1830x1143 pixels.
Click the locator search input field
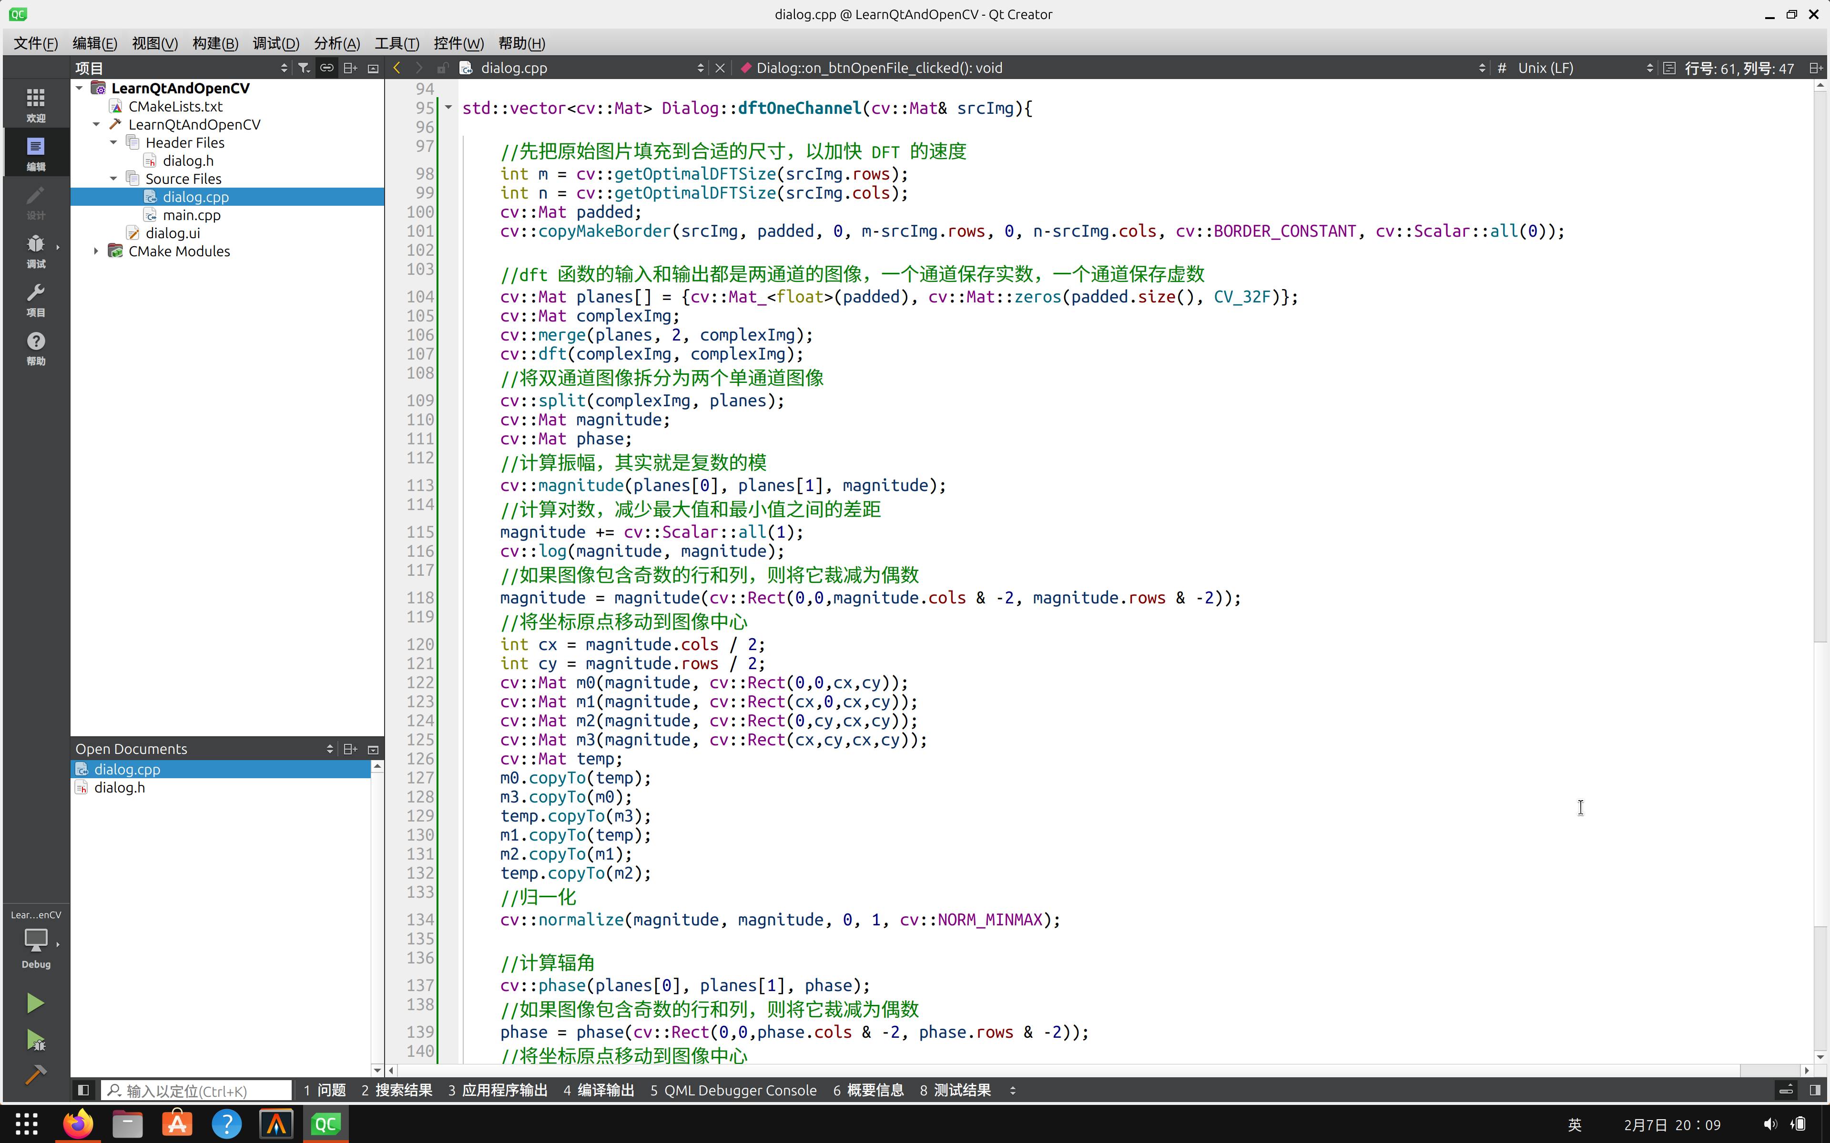(x=197, y=1090)
